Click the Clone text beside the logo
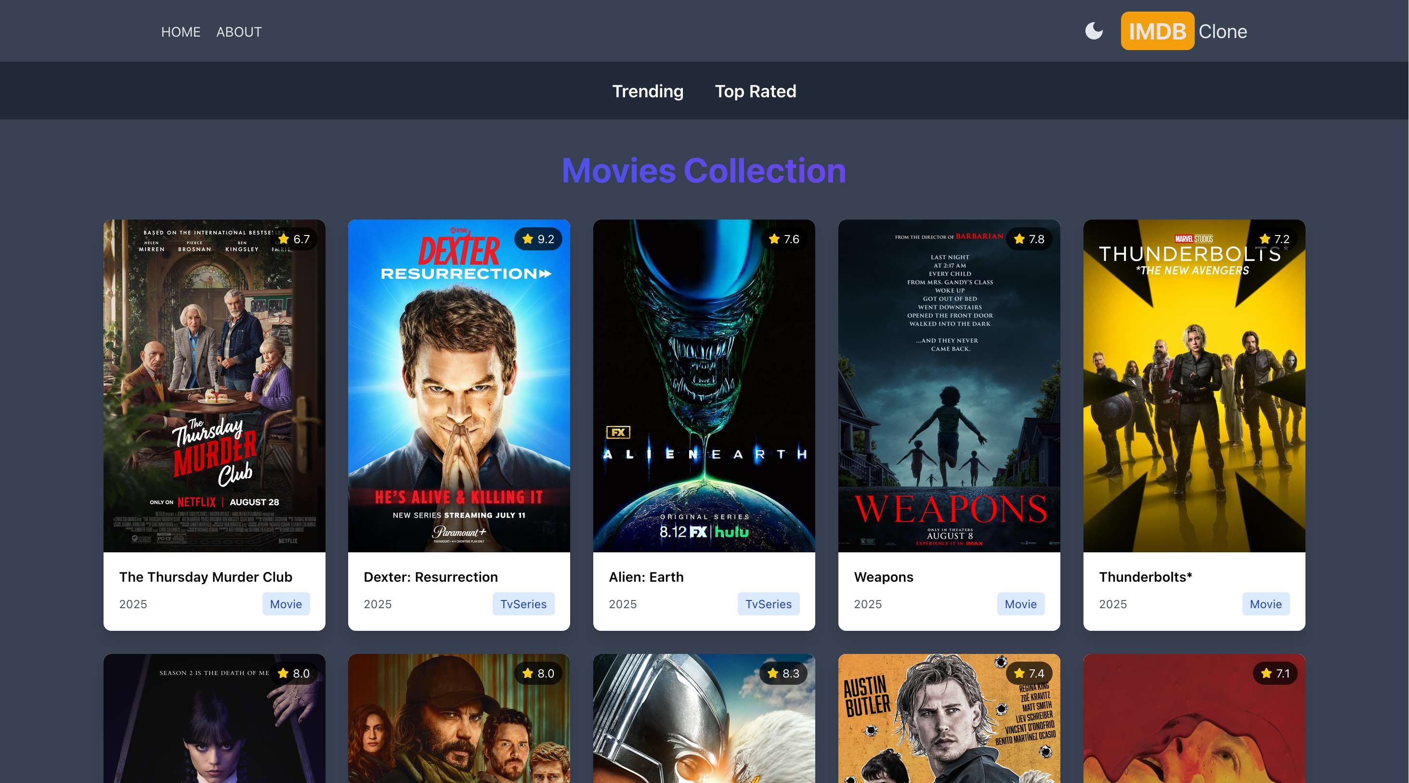 [x=1223, y=31]
